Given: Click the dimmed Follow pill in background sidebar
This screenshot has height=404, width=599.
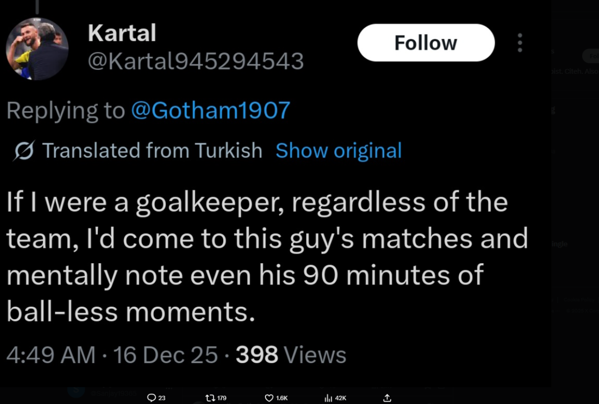Looking at the screenshot, I should pyautogui.click(x=591, y=55).
